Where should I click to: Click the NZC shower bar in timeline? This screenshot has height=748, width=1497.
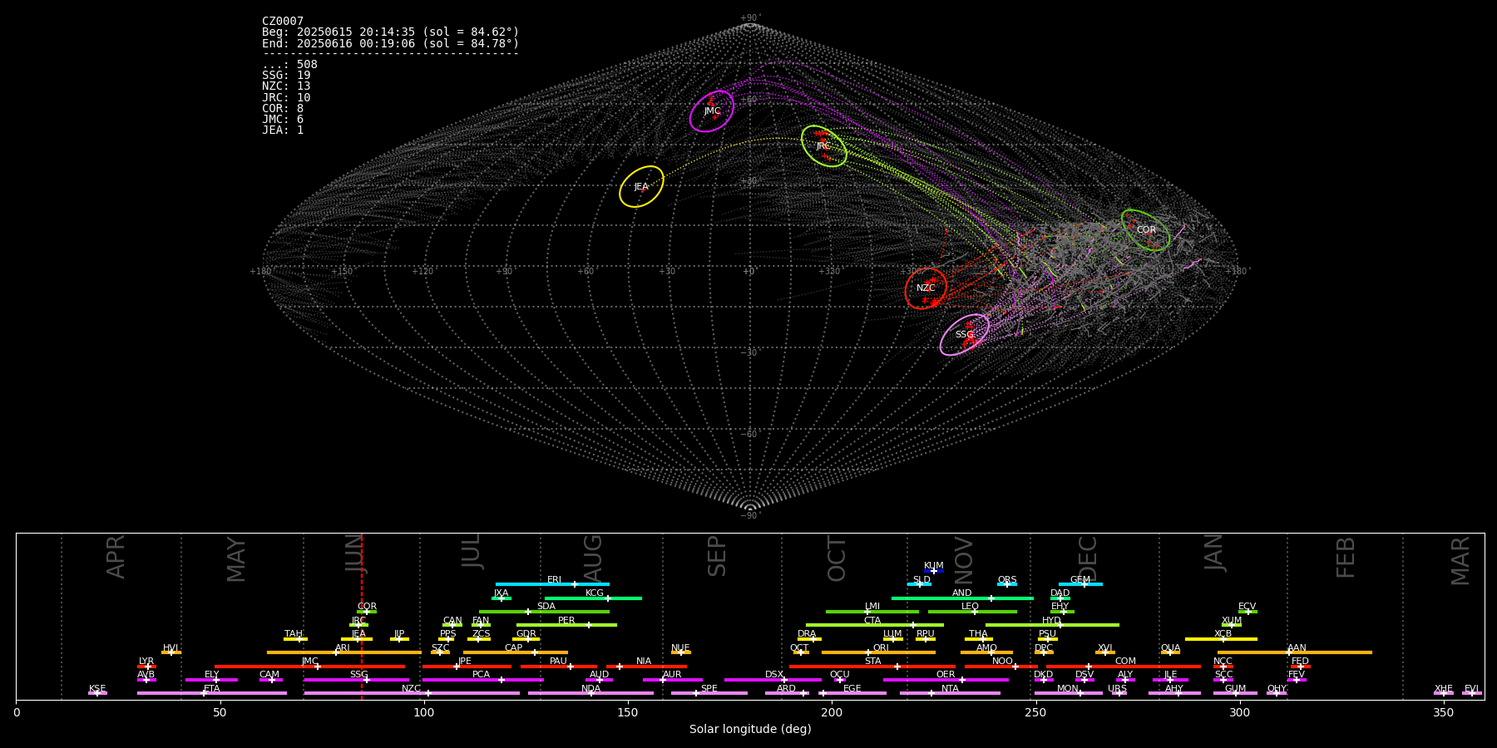click(412, 693)
